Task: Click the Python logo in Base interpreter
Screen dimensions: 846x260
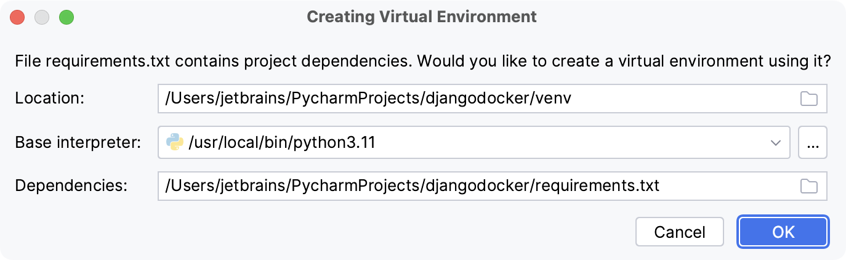Action: (x=175, y=143)
